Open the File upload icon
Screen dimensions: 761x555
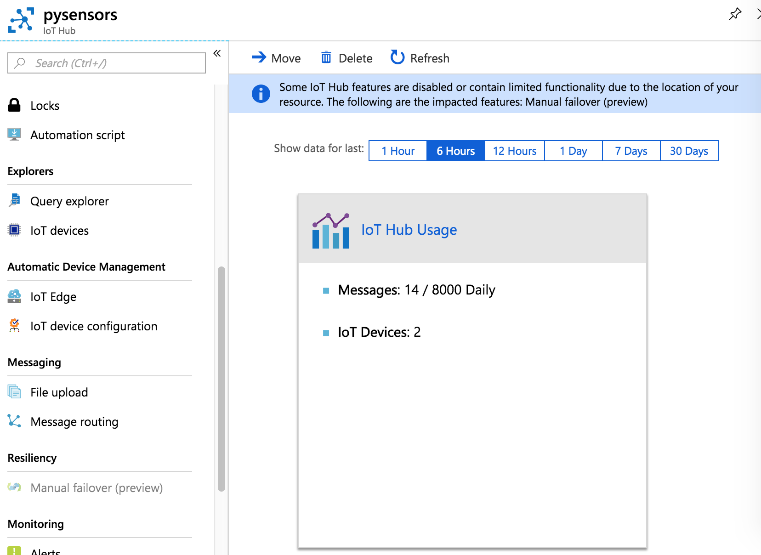pyautogui.click(x=14, y=392)
